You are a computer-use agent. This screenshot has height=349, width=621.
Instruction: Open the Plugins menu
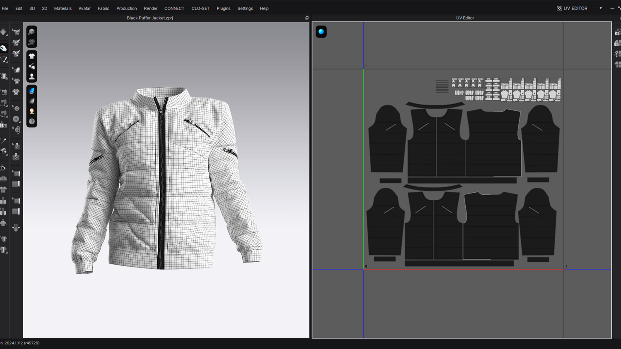[x=224, y=8]
